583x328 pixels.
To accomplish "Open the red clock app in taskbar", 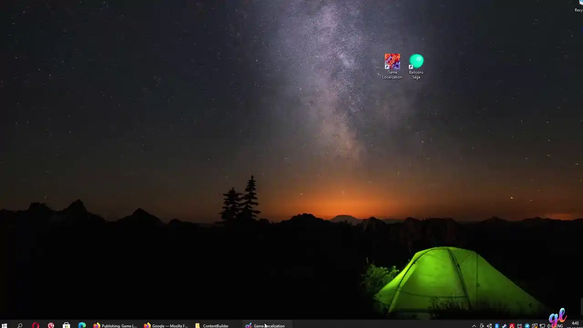I will tap(51, 325).
